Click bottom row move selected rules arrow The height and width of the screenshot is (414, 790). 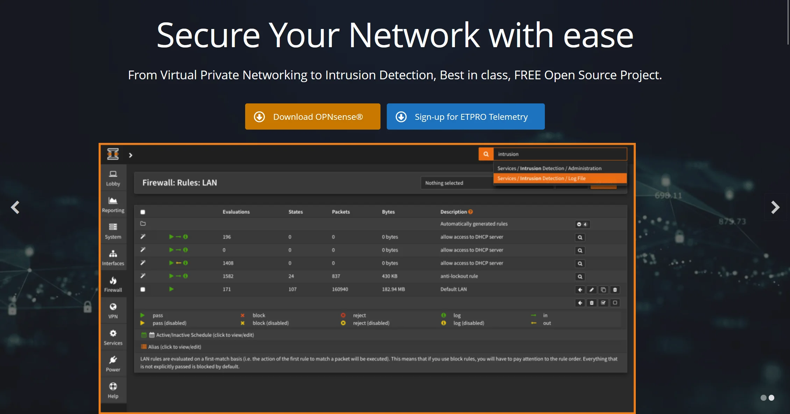point(580,303)
